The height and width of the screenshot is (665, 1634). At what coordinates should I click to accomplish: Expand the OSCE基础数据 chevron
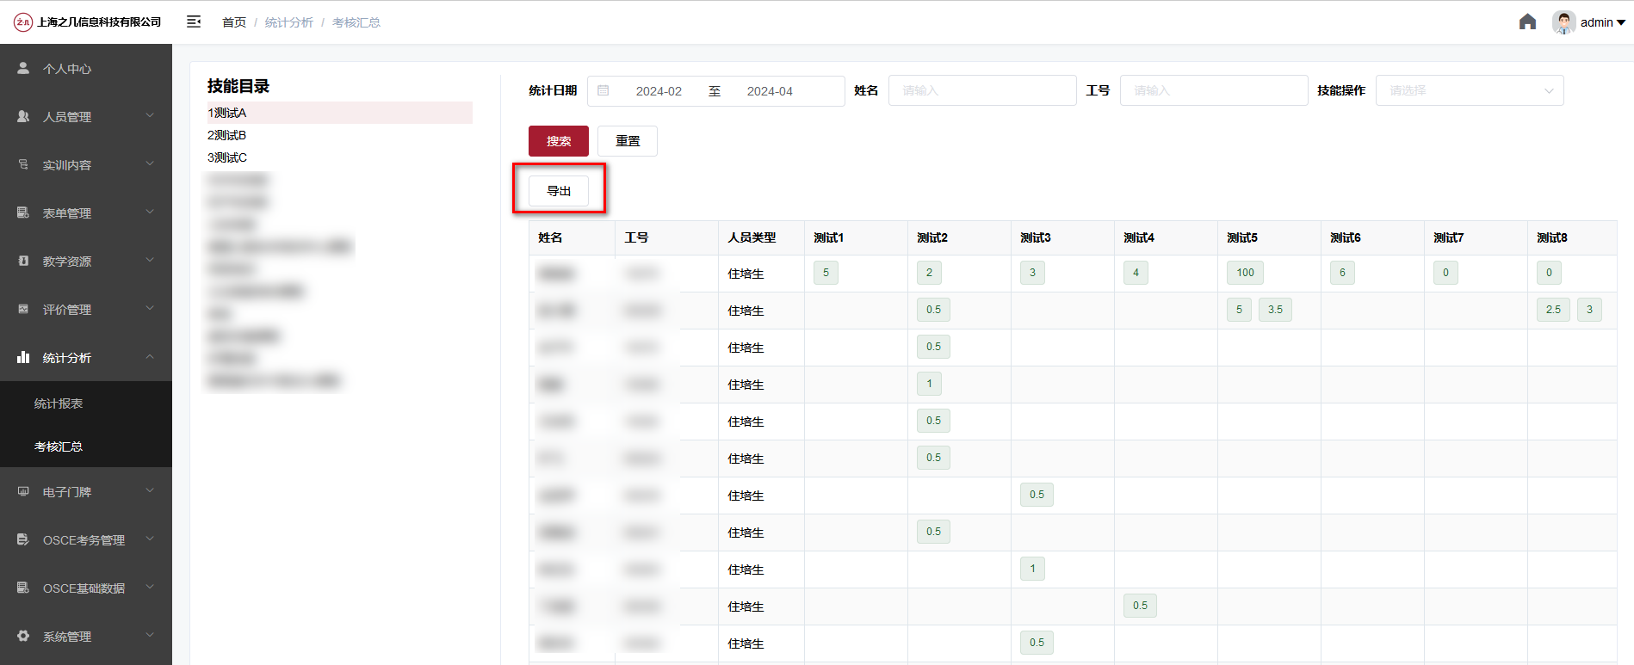150,587
